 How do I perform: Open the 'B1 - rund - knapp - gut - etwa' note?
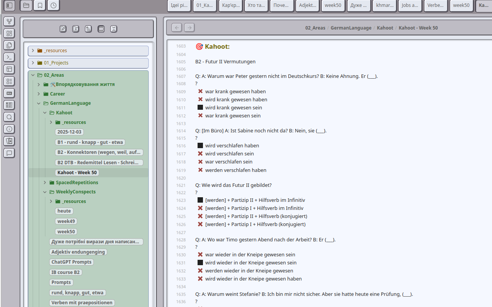pos(90,142)
